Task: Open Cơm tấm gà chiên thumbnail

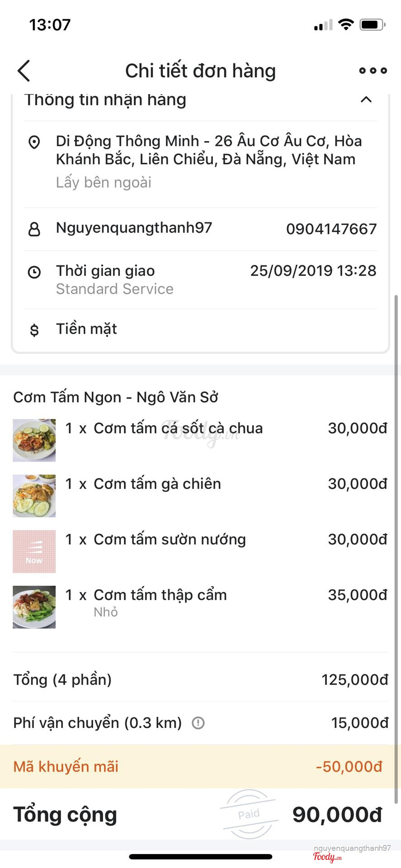Action: [x=34, y=496]
